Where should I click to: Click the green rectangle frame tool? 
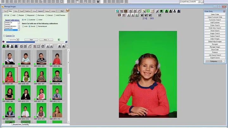(x=148, y=11)
